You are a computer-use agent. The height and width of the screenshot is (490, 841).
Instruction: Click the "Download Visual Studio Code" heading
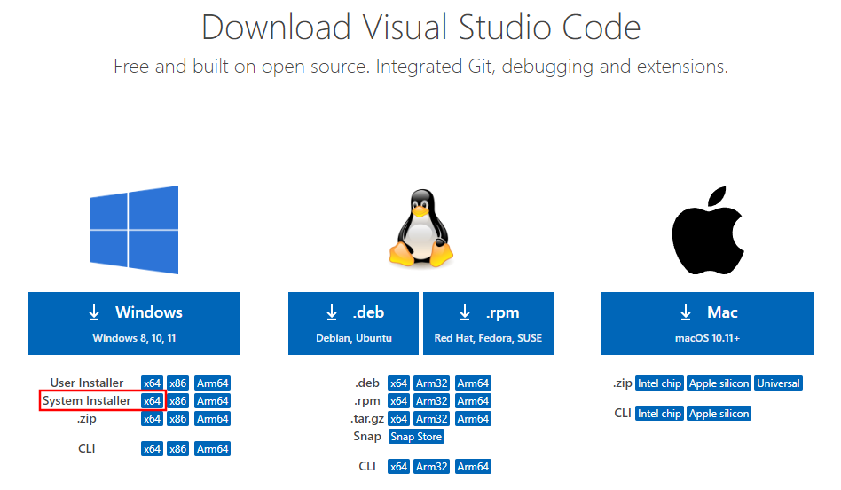421,27
